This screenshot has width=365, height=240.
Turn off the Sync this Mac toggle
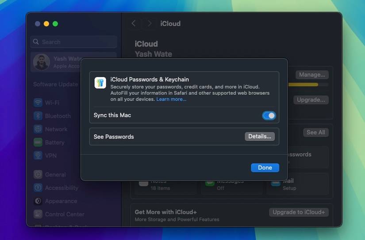pos(269,115)
